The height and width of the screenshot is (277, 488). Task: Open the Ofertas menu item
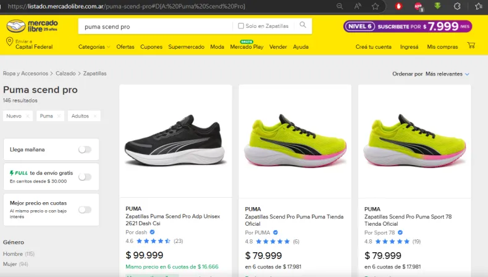click(125, 47)
